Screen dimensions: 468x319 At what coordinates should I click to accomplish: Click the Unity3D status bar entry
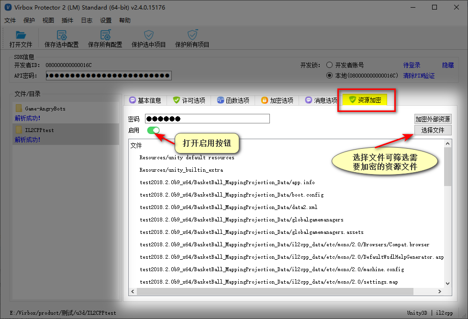(x=417, y=313)
